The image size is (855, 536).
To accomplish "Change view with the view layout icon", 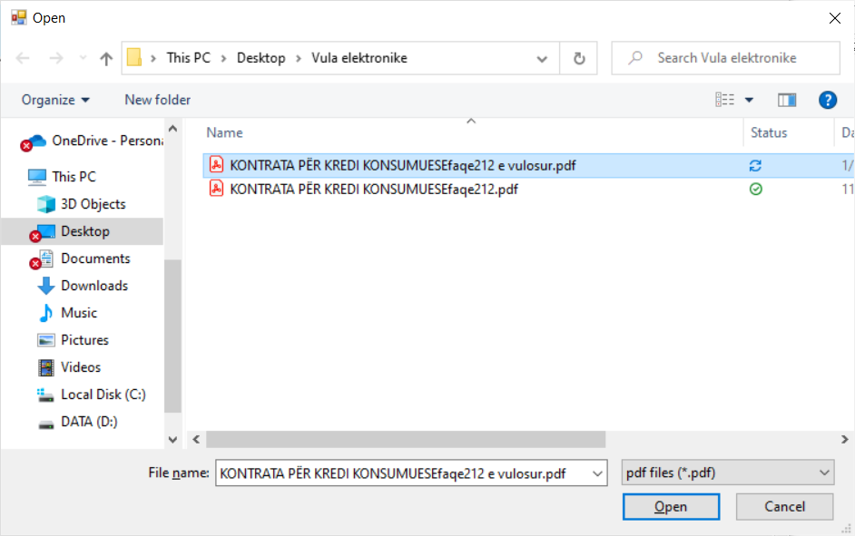I will [724, 100].
